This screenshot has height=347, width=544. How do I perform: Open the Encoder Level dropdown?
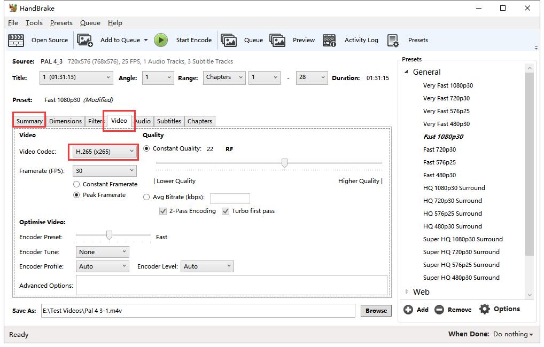pyautogui.click(x=207, y=266)
